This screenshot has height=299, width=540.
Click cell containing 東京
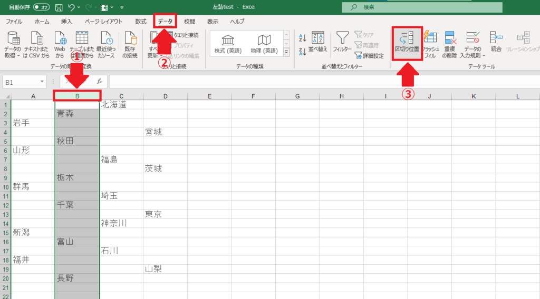[165, 214]
